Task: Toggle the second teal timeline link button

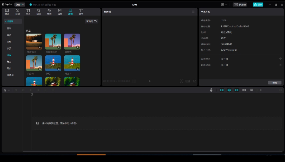Action: [229, 90]
